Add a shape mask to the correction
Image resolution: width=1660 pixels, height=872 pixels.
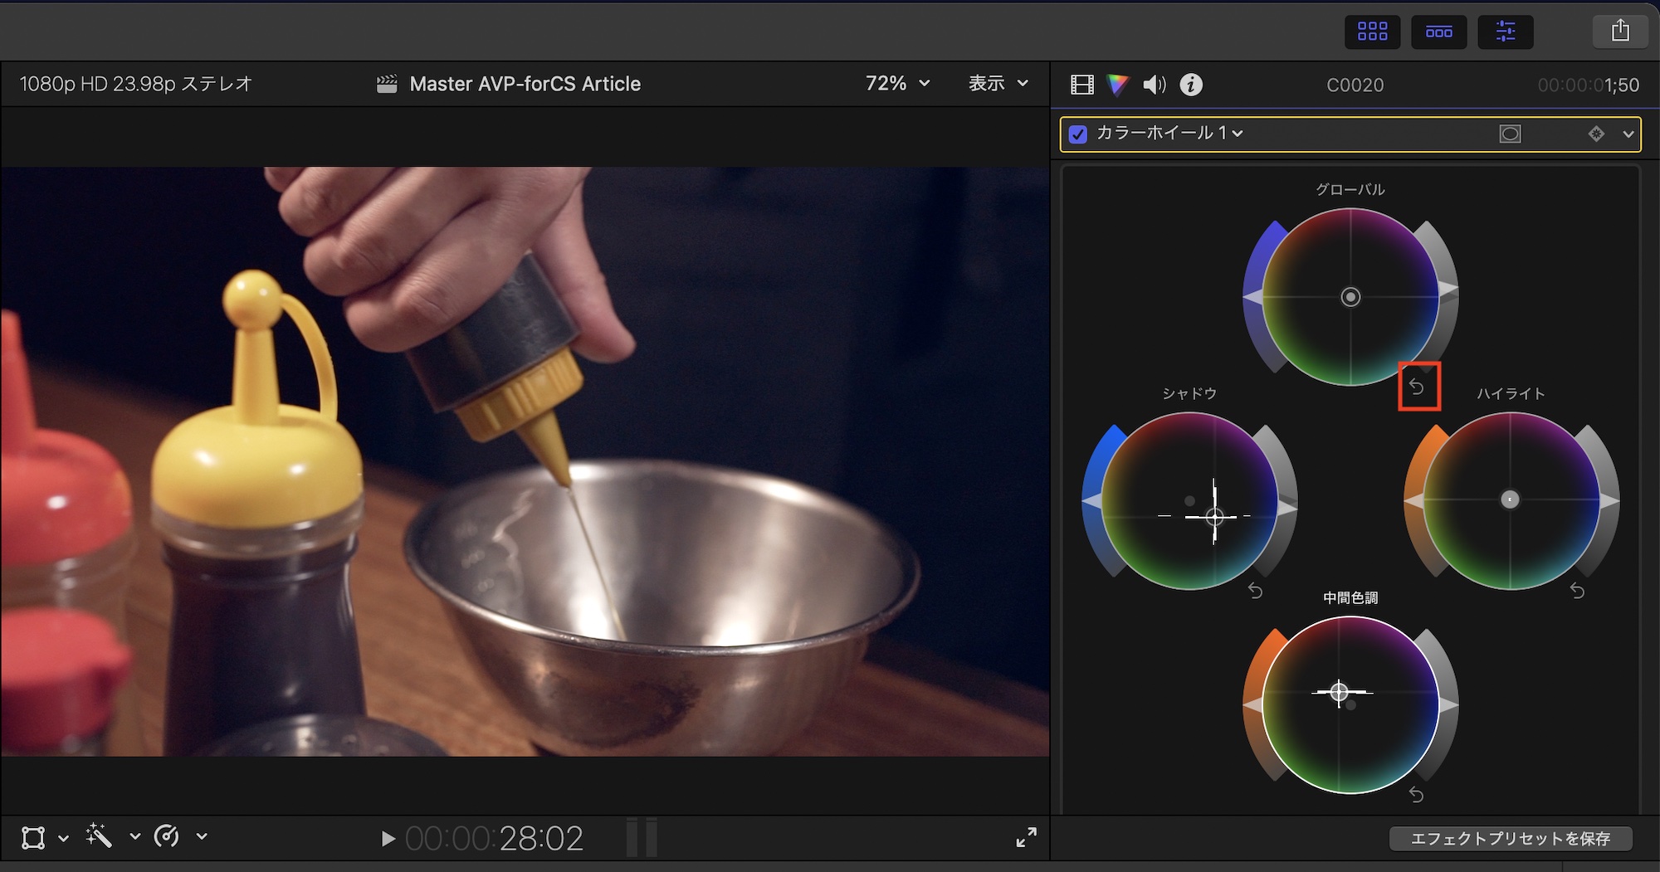click(1510, 134)
